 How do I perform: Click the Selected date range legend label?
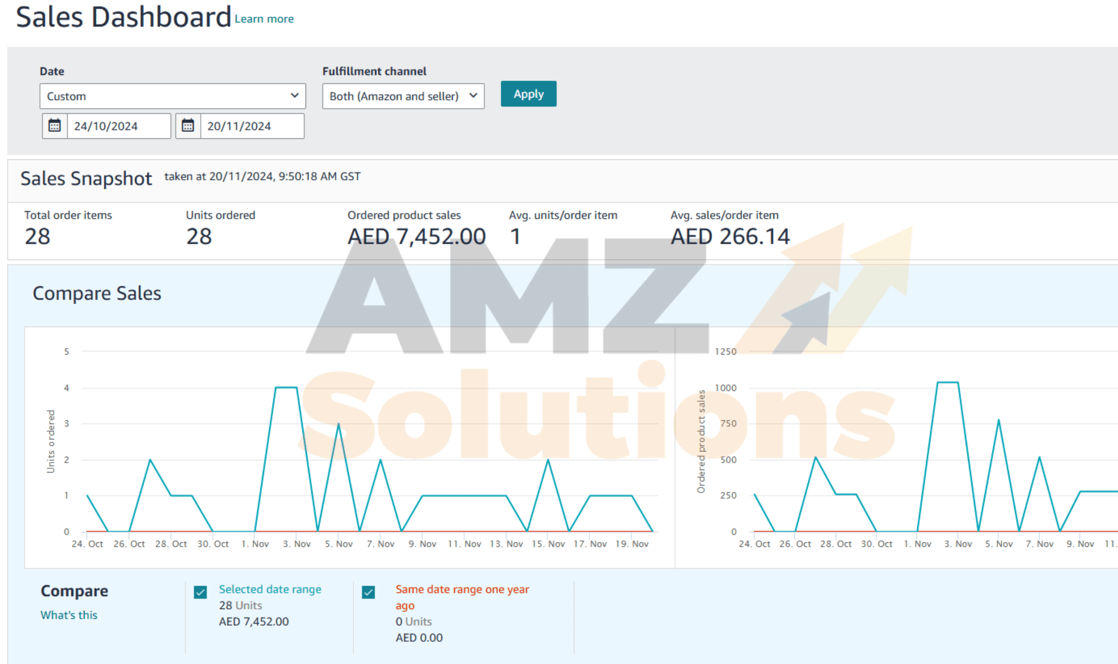click(x=270, y=589)
